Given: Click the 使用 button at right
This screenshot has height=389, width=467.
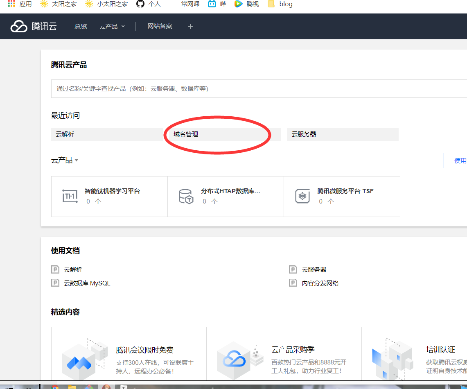Looking at the screenshot, I should [x=456, y=161].
